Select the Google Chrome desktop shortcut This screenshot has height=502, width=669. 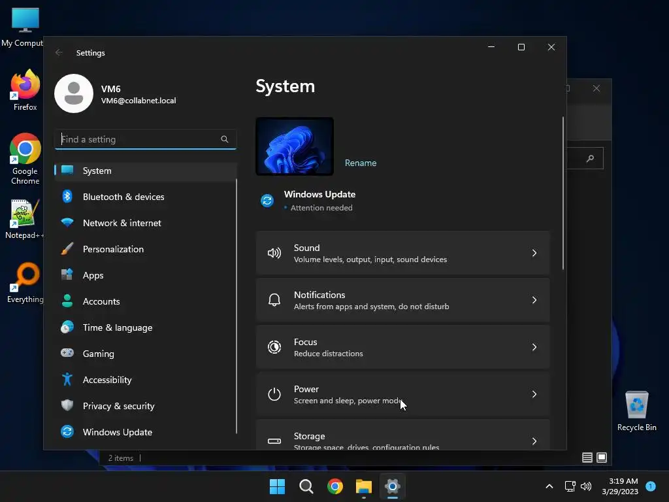pos(25,159)
